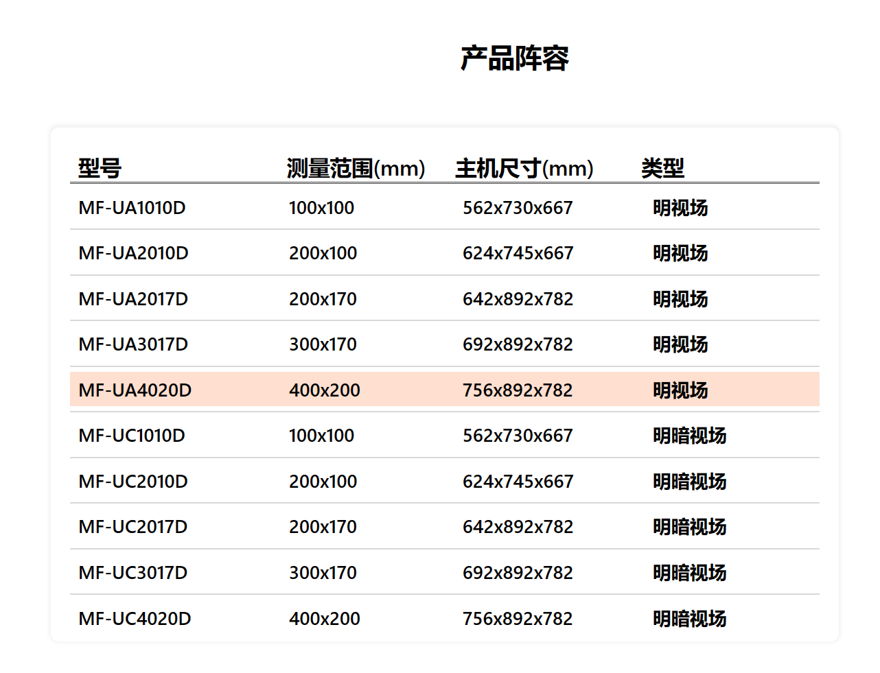880x673 pixels.
Task: Click 明暗视场 type in MF-UC3017D row
Action: 689,573
